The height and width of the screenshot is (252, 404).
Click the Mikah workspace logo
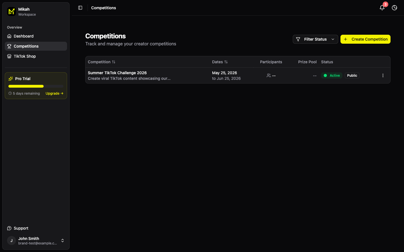click(x=11, y=11)
